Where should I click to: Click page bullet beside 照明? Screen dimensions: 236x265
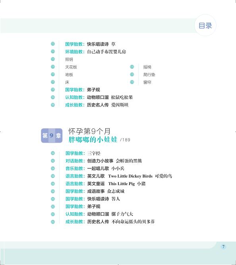53,59
